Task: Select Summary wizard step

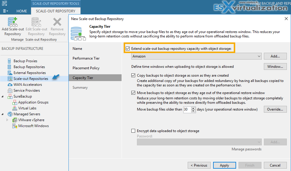Action: click(x=80, y=88)
